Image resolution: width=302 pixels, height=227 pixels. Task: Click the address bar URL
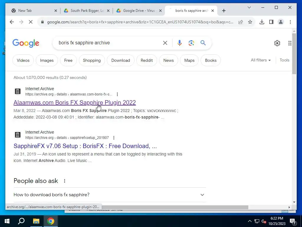tap(140, 22)
